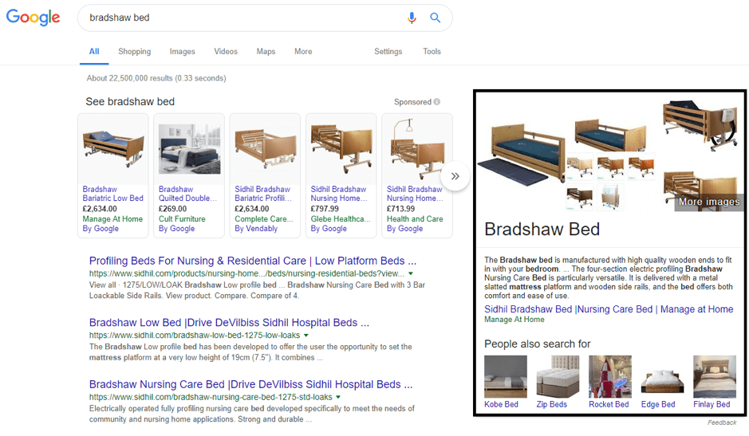The width and height of the screenshot is (749, 436).
Task: Open the Google logo homepage
Action: pos(34,18)
